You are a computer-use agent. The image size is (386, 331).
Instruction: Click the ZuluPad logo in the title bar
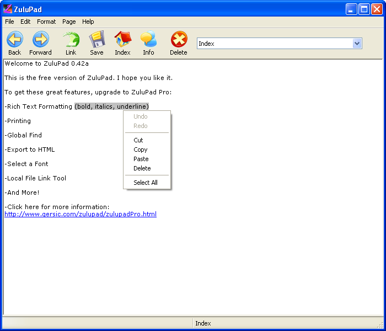pyautogui.click(x=7, y=9)
